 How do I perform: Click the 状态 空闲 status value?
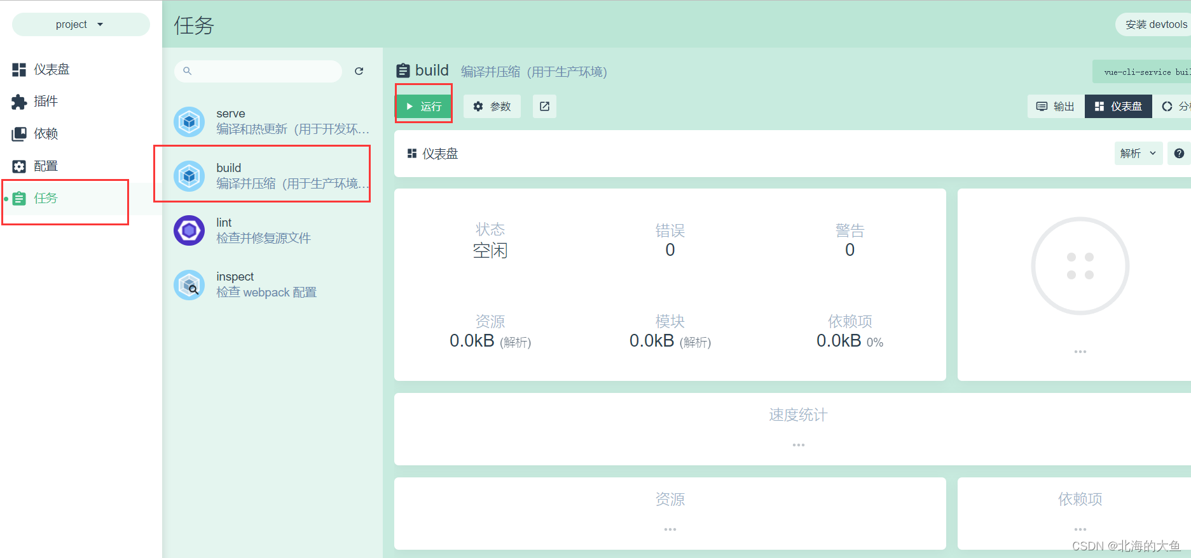tap(490, 251)
